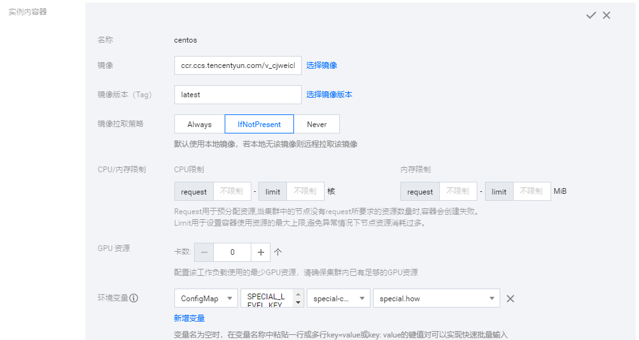This screenshot has height=340, width=639.
Task: Click the SPECIAL_LEVEL_KEY variable name field
Action: pos(266,299)
